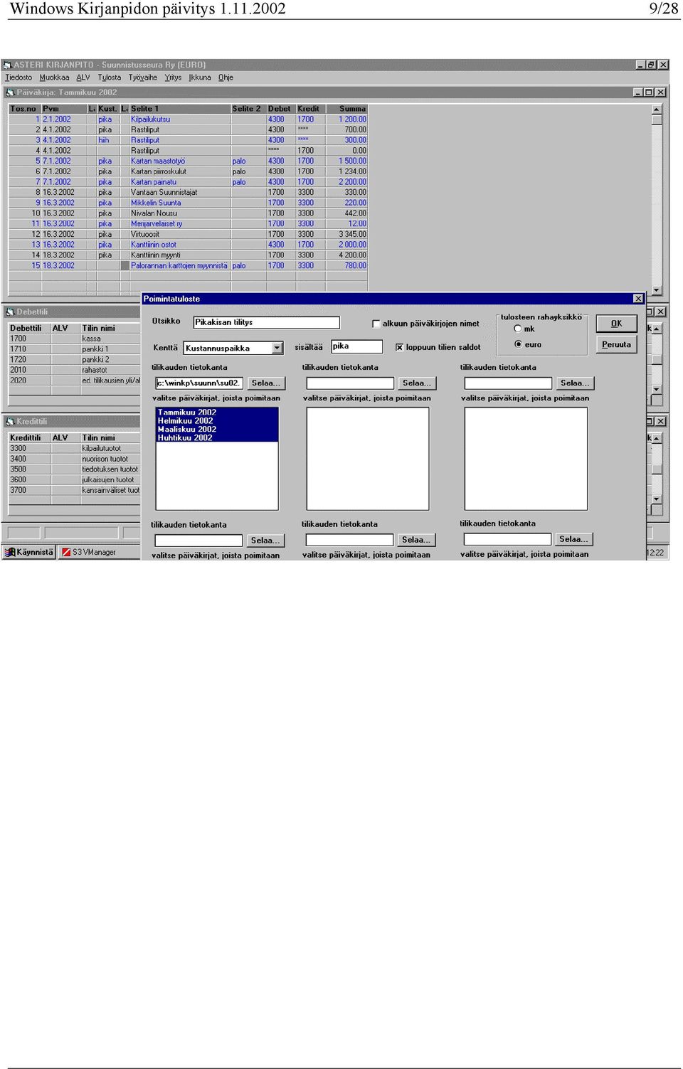Open the Kenttä Kustannuspaikka dropdown

pos(277,348)
